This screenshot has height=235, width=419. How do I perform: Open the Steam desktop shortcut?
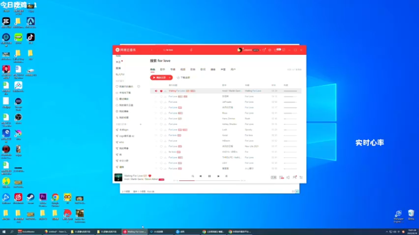click(x=31, y=198)
